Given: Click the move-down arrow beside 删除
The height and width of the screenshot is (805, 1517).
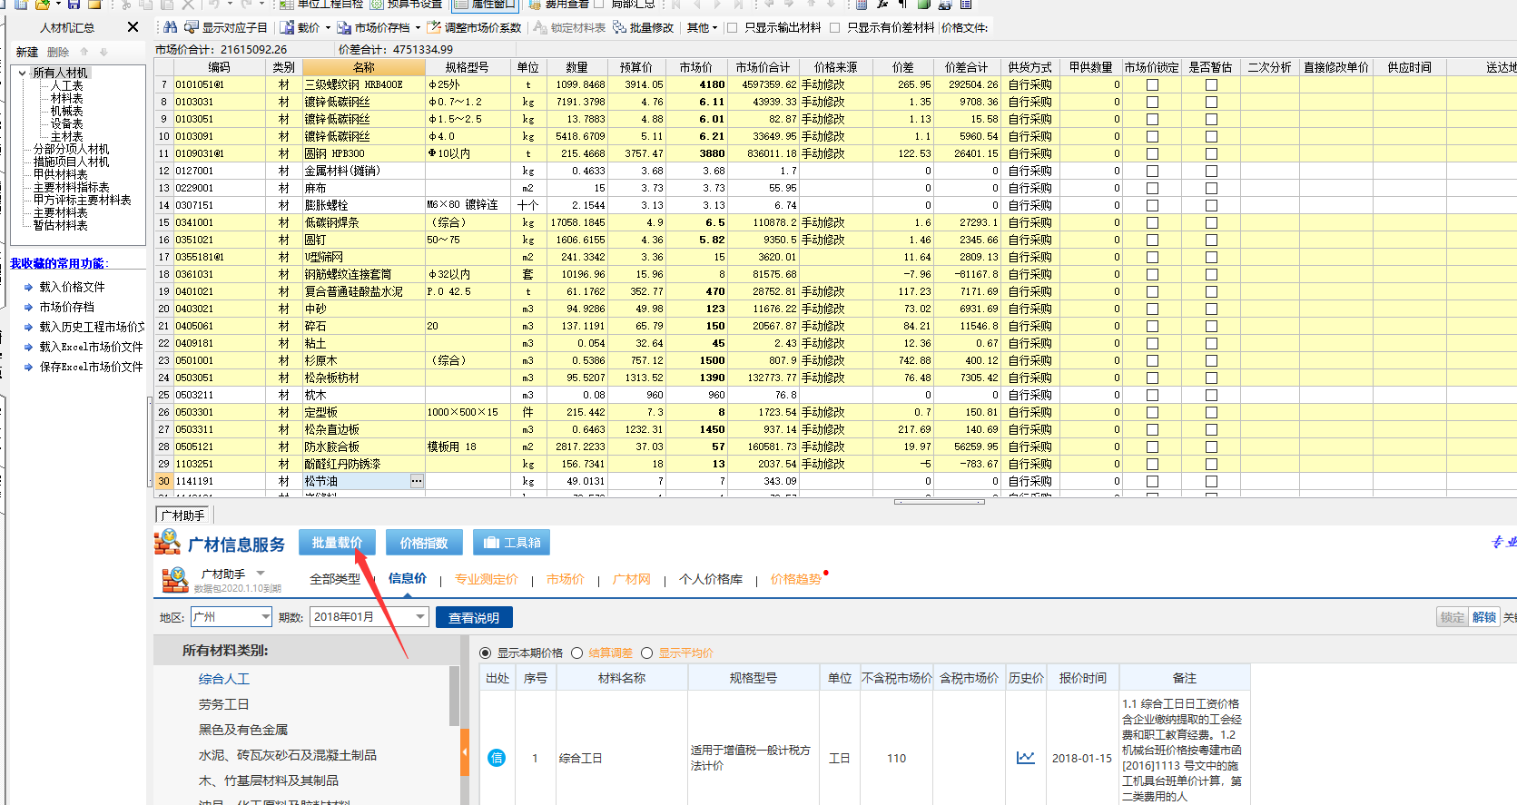Looking at the screenshot, I should coord(103,52).
